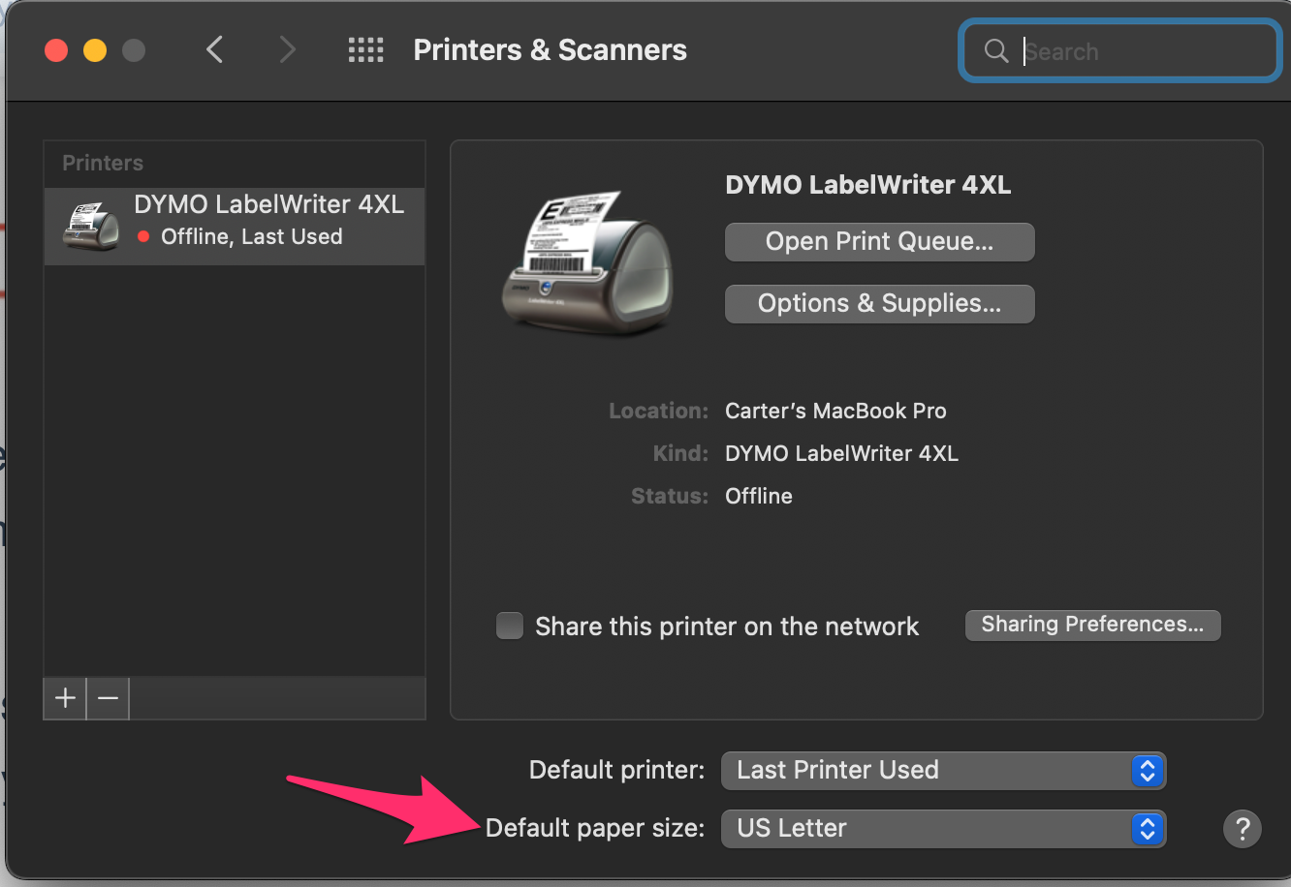The width and height of the screenshot is (1291, 887).
Task: Click the help question mark button
Action: click(x=1243, y=829)
